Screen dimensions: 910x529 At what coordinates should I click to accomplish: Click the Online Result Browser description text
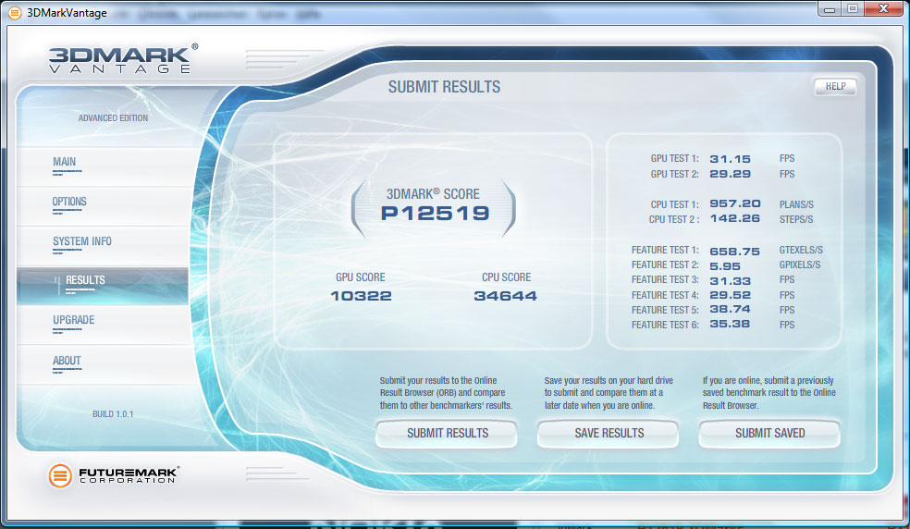pos(446,393)
